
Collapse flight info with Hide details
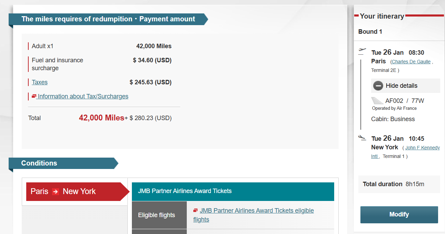[402, 86]
